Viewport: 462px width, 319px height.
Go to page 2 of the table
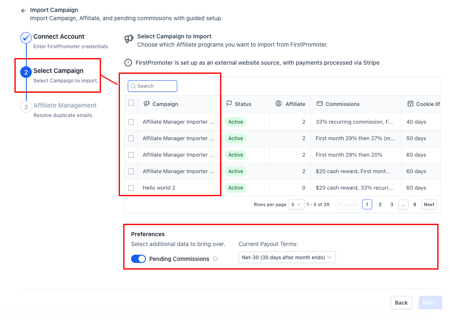pos(380,204)
